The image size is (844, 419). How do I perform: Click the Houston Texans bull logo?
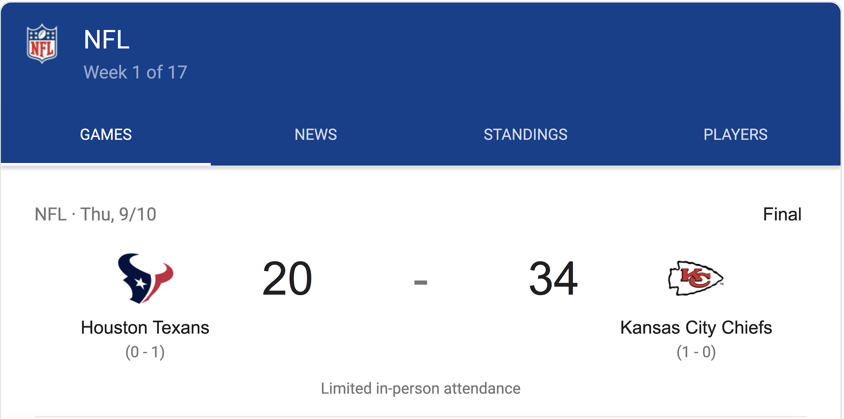[x=145, y=278]
